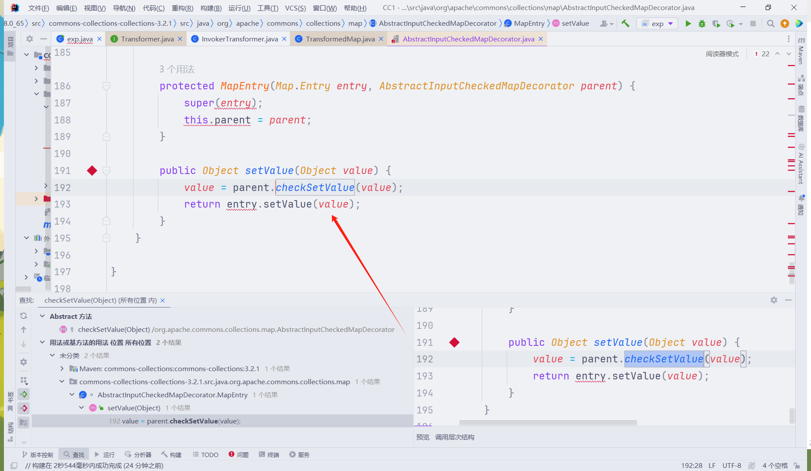The height and width of the screenshot is (471, 811).
Task: Toggle breakpoint on line 191 in editor
Action: (92, 171)
